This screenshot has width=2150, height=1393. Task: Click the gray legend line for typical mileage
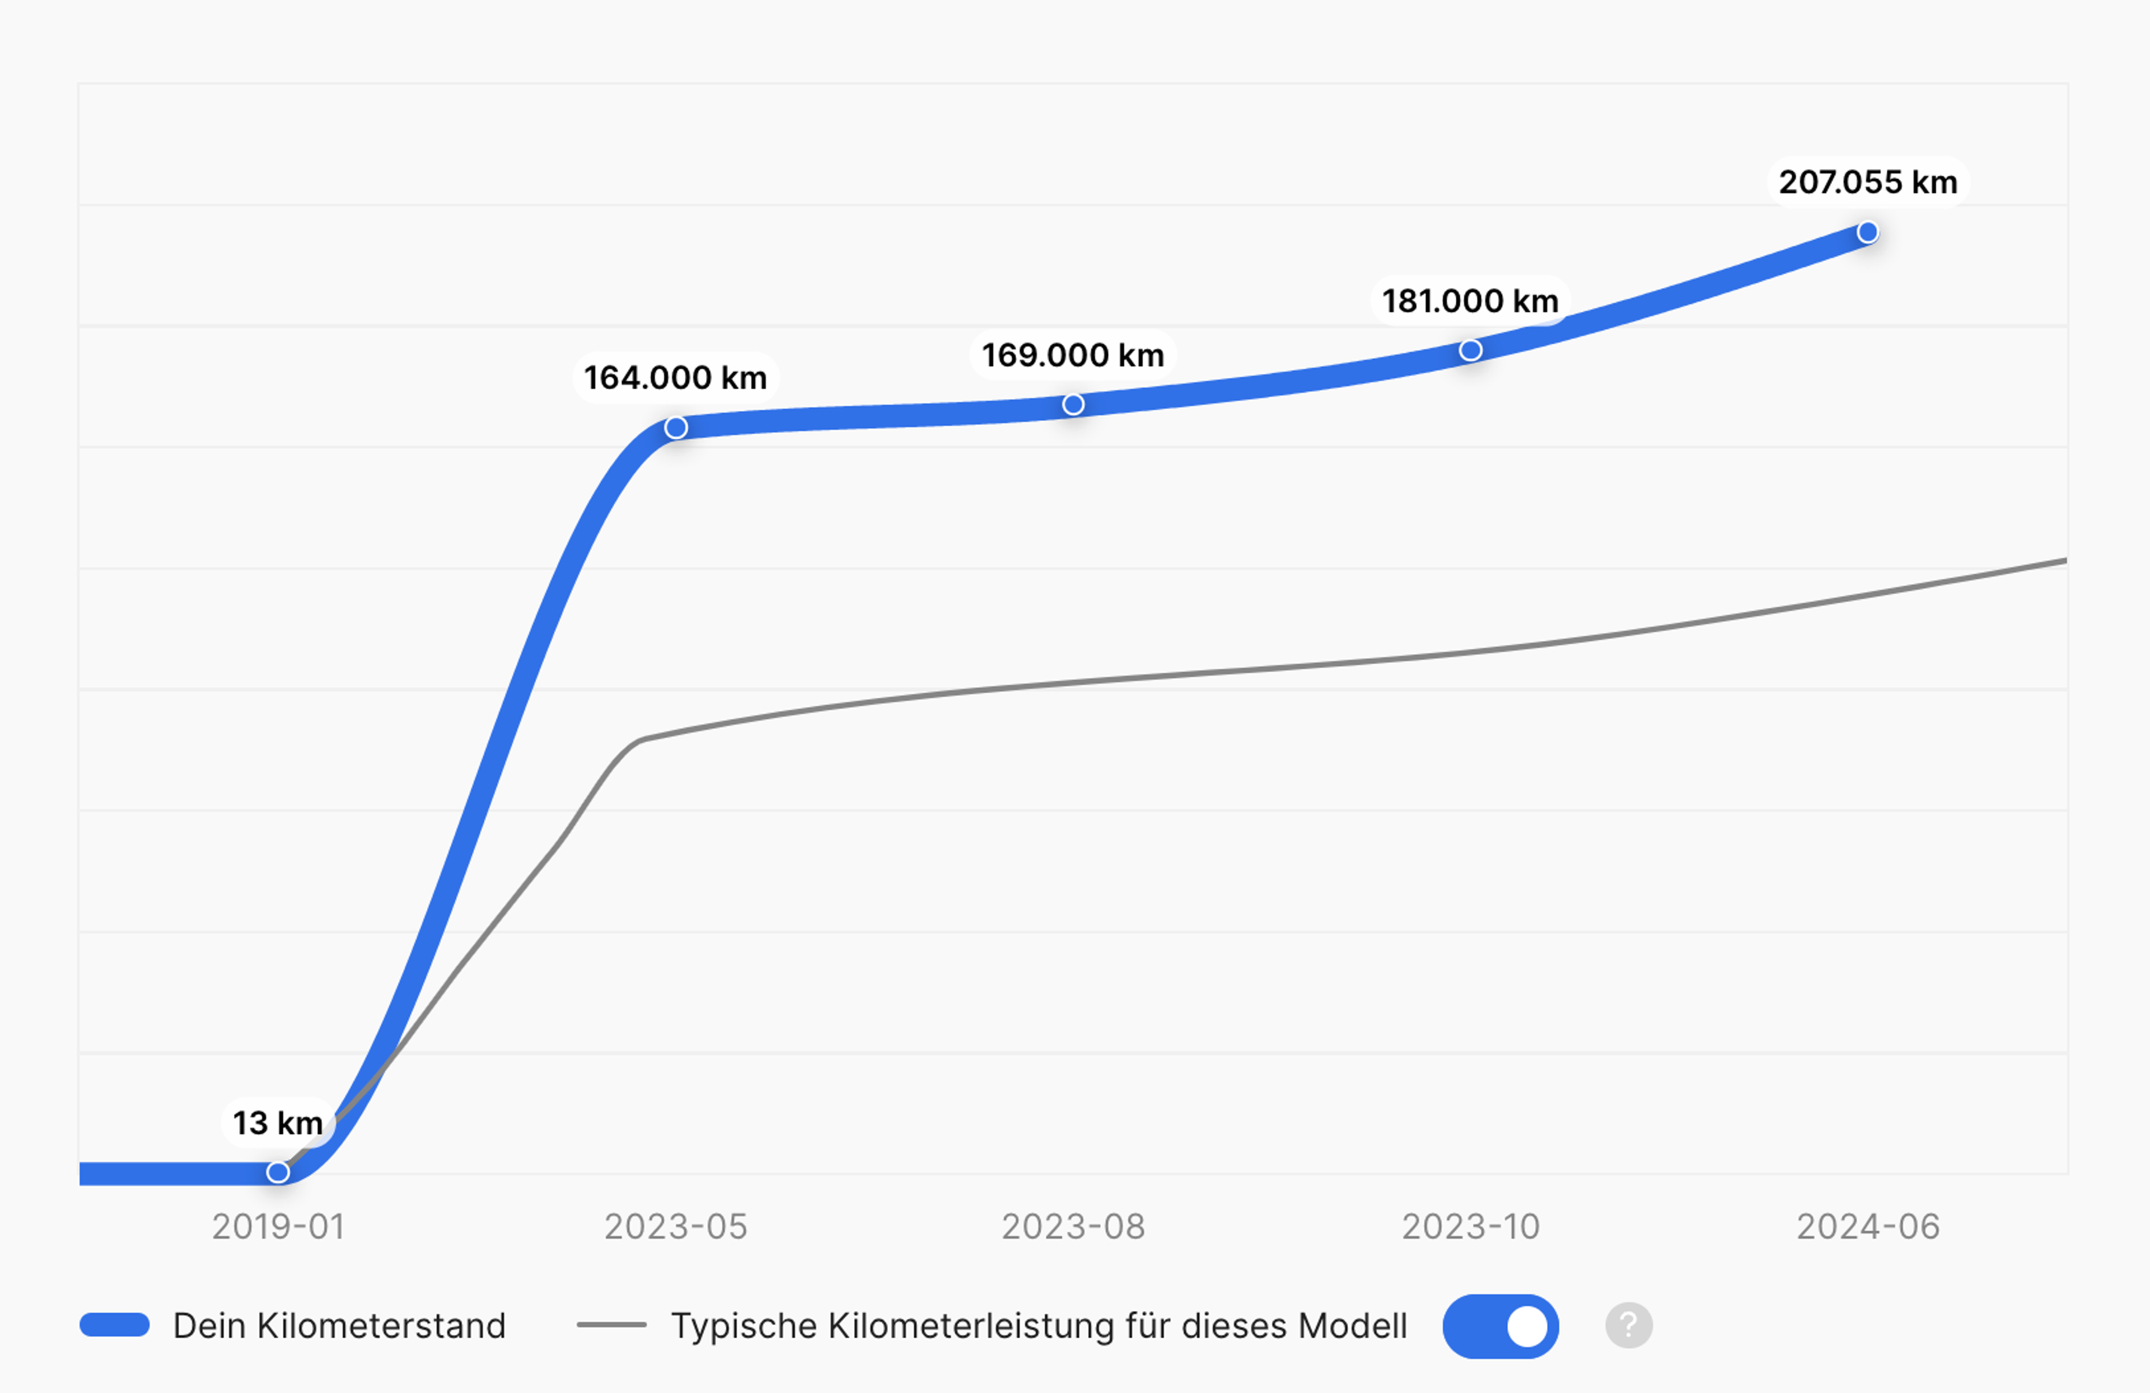point(611,1325)
